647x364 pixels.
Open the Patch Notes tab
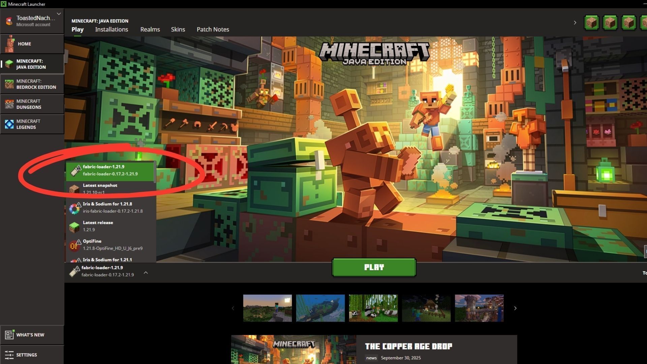(213, 30)
